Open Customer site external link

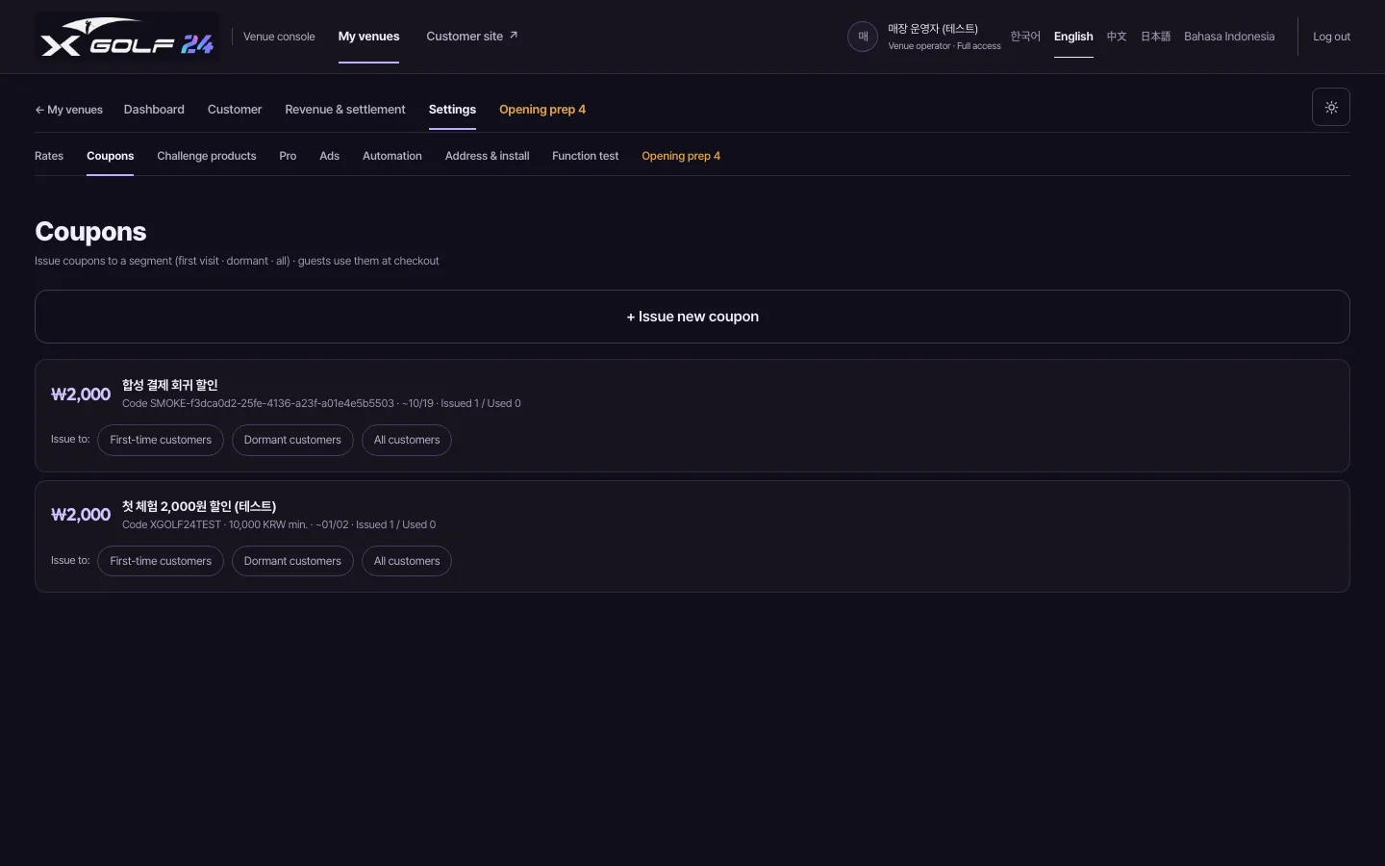point(472,37)
